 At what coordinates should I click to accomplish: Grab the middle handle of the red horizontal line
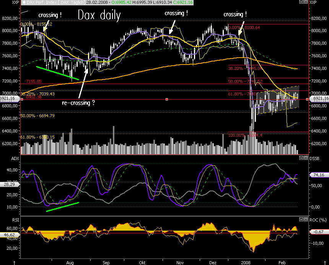click(x=167, y=99)
